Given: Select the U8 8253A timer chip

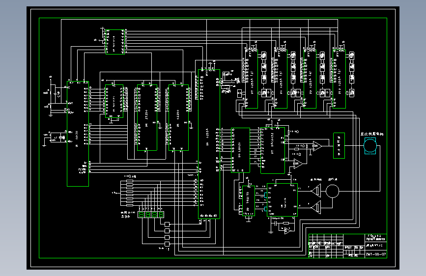Looking at the screenshot, I should [x=281, y=79].
